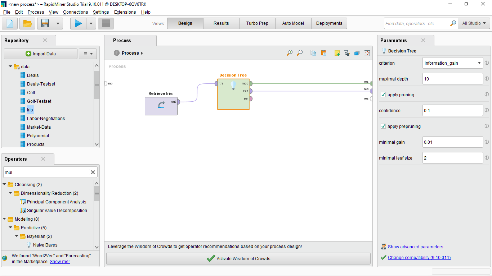Auto-wire the process operators
The image size is (492, 276).
pyautogui.click(x=347, y=53)
